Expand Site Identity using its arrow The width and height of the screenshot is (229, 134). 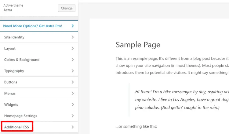pos(73,37)
